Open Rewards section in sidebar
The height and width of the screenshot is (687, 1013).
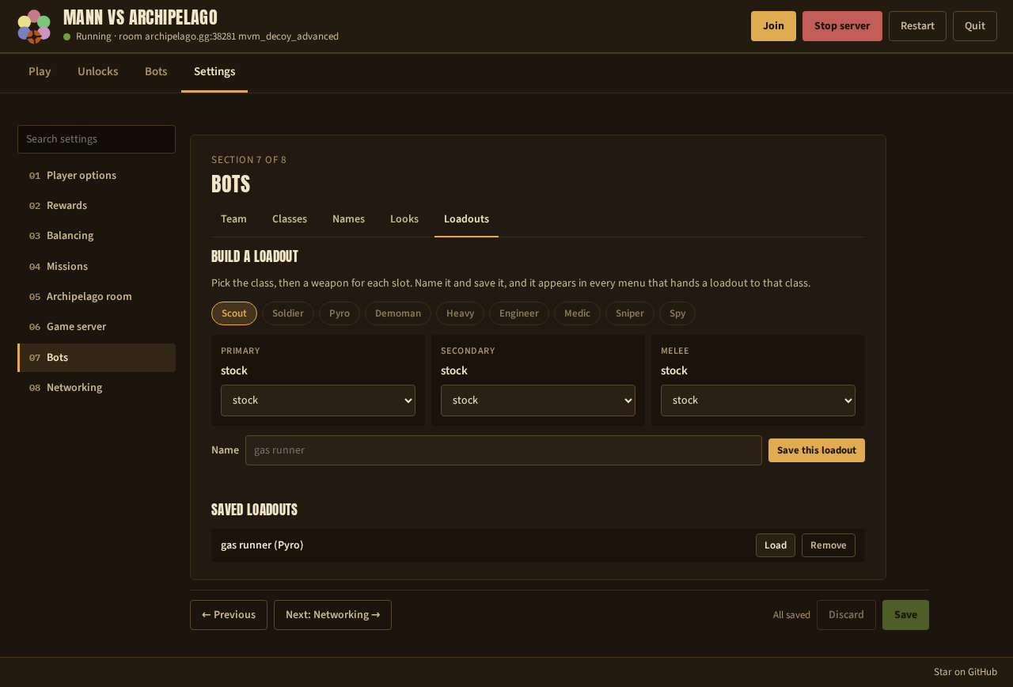(97, 206)
